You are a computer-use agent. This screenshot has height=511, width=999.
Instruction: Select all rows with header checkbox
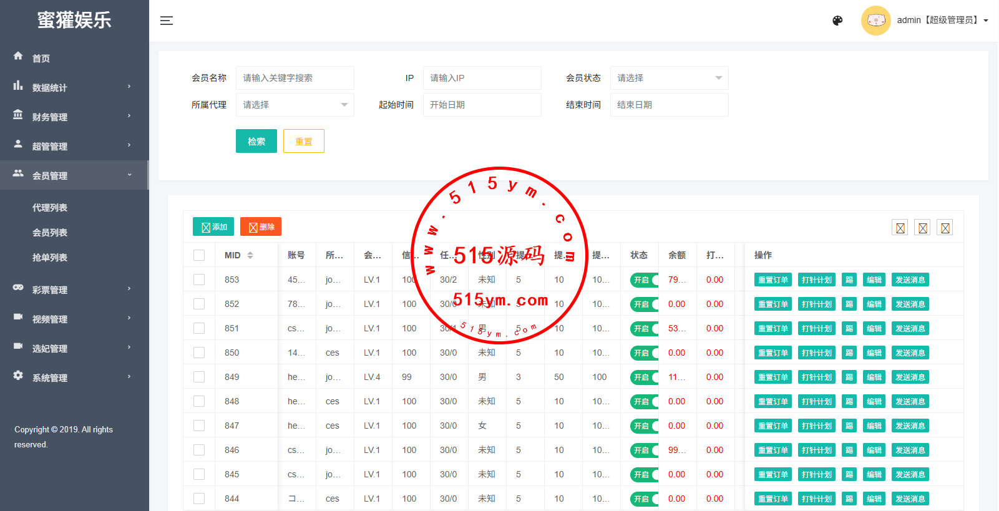199,255
